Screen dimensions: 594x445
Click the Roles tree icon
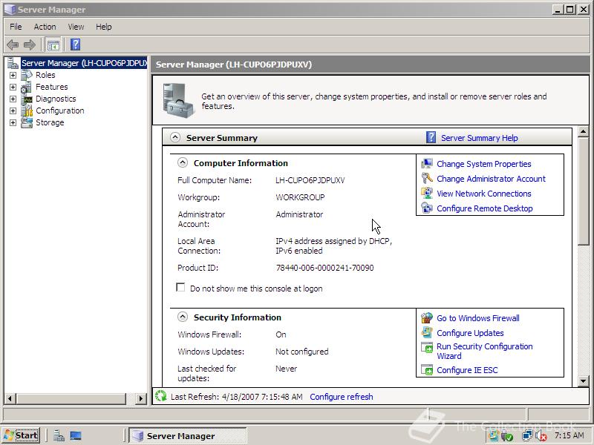click(x=27, y=75)
